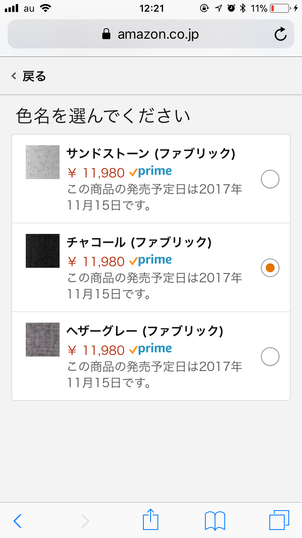
Task: Open the Safari share sheet
Action: (x=151, y=519)
